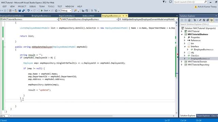
Task: Toggle the Show All Files button
Action: click(212, 20)
